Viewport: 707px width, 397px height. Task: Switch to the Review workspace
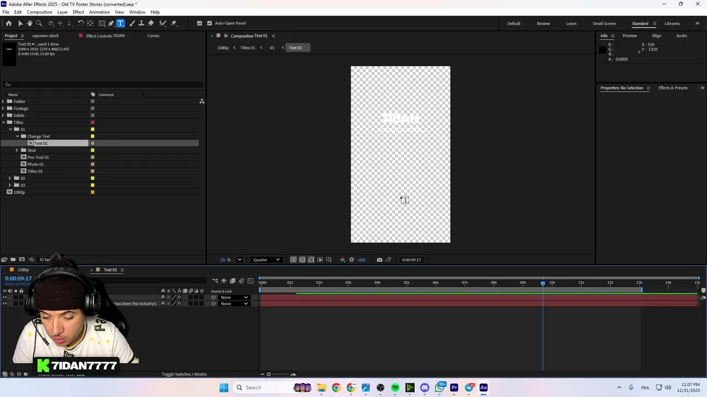[x=543, y=23]
